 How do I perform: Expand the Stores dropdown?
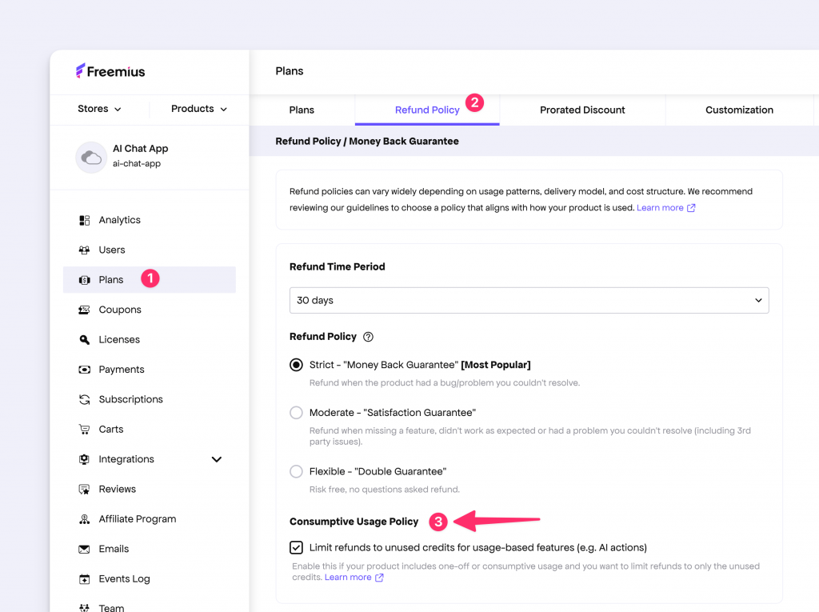[x=99, y=109]
